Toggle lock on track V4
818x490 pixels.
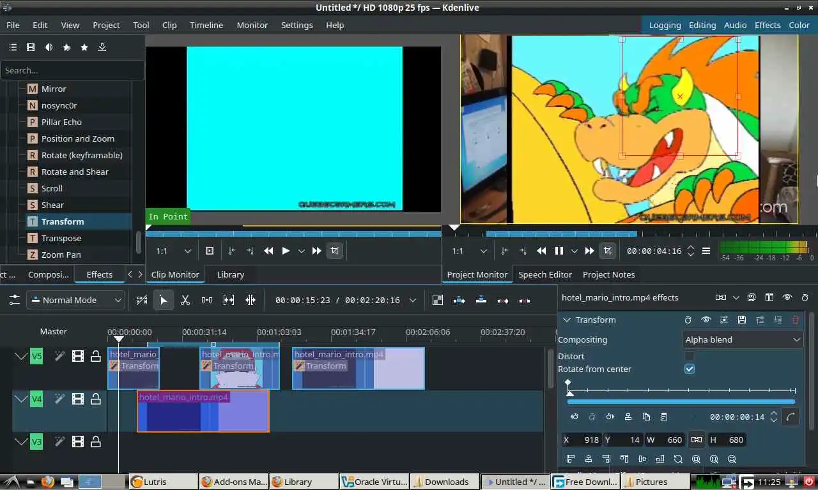96,399
